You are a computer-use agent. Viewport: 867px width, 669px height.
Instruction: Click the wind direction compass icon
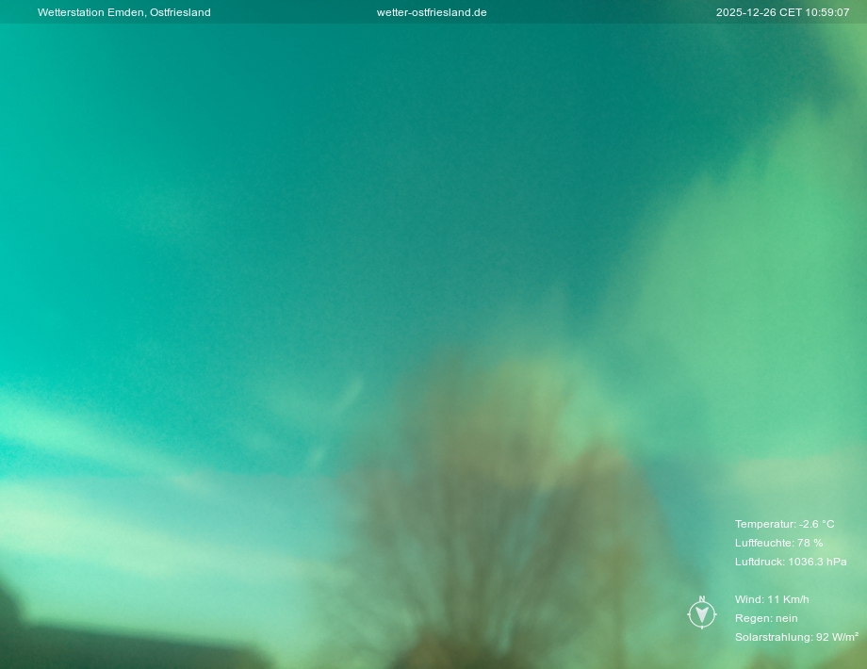point(701,614)
